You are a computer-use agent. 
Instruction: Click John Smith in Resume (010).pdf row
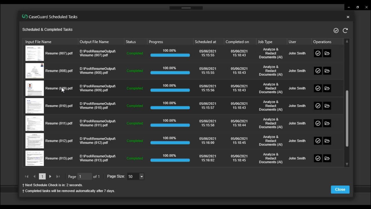297,106
